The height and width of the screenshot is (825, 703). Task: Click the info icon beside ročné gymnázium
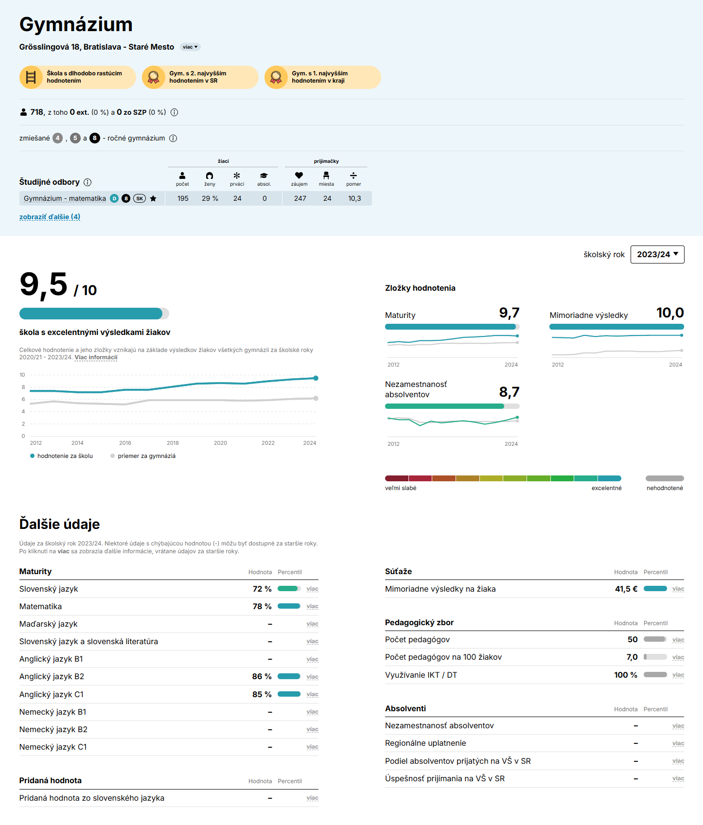pyautogui.click(x=173, y=139)
